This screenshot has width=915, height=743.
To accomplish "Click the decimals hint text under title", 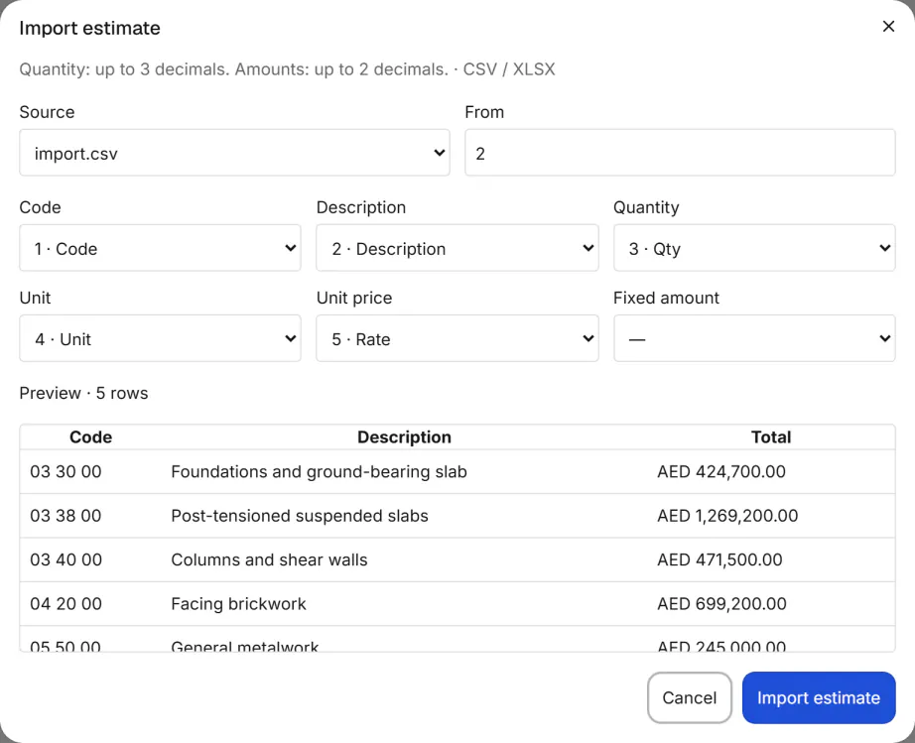I will pyautogui.click(x=287, y=68).
